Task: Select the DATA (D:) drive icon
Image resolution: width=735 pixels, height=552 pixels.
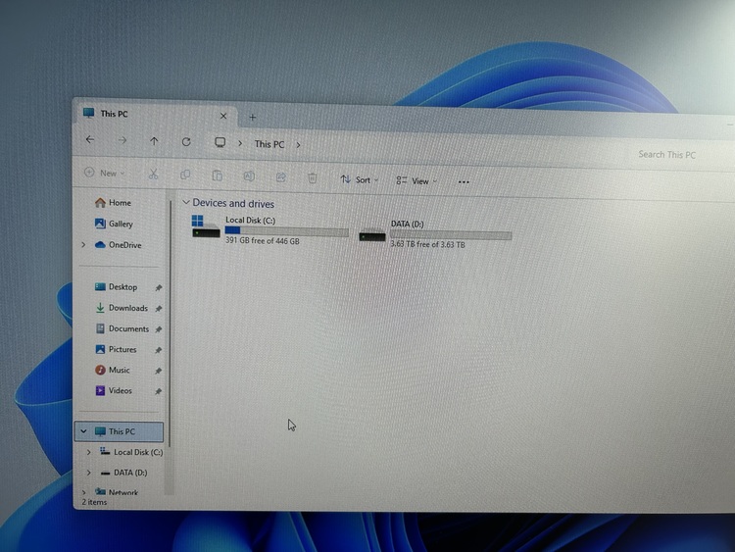Action: tap(372, 234)
